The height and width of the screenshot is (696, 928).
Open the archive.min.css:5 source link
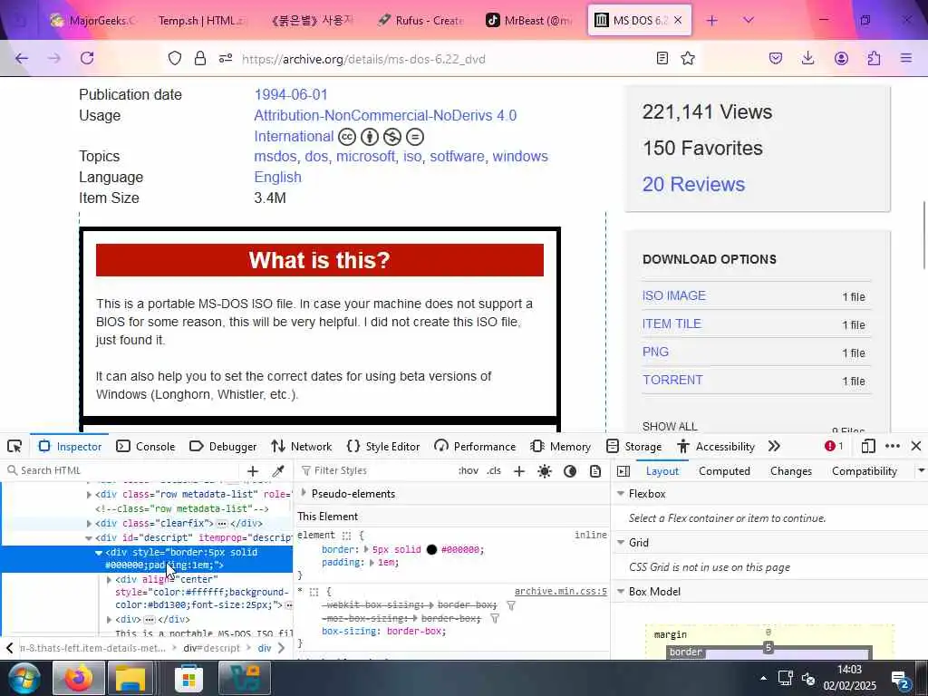pos(560,591)
